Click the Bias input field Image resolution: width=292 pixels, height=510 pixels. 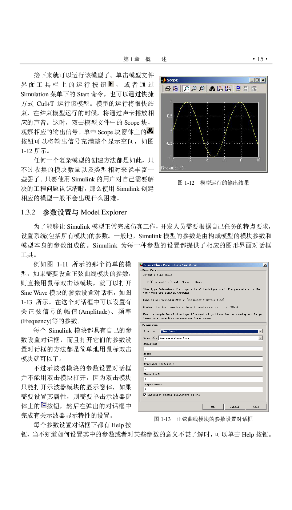pyautogui.click(x=203, y=358)
